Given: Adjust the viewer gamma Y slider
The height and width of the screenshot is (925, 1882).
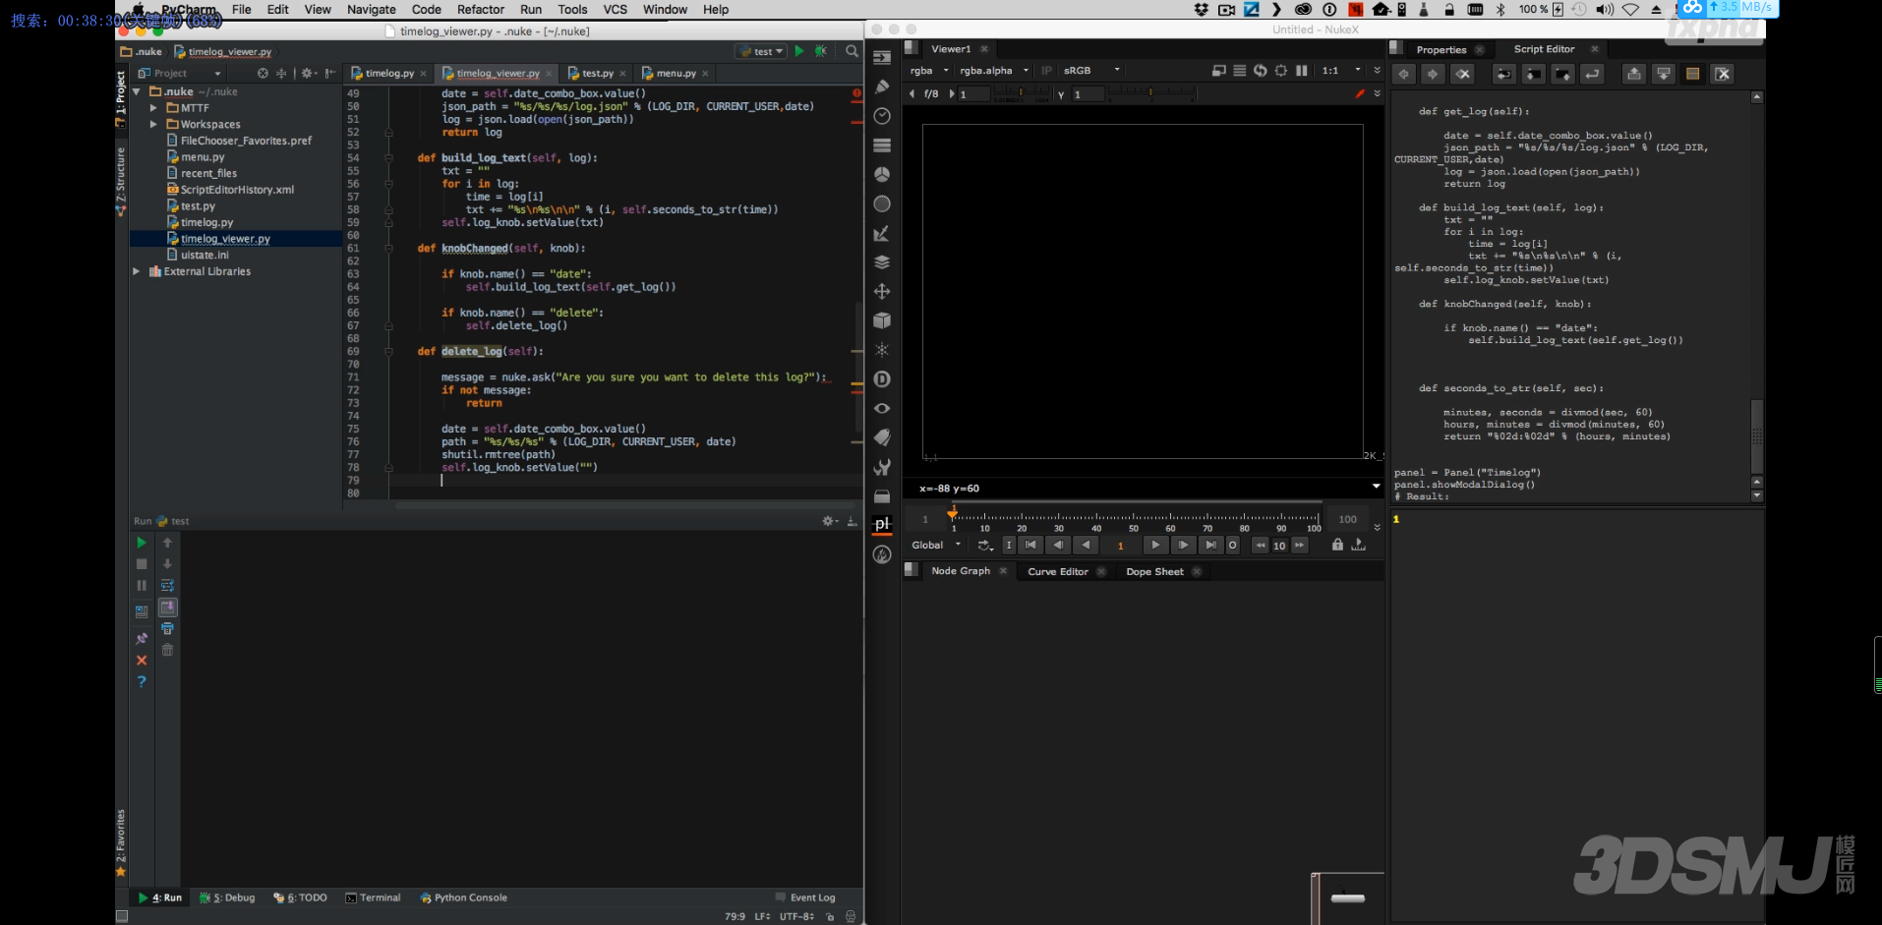Looking at the screenshot, I should pos(1152,94).
